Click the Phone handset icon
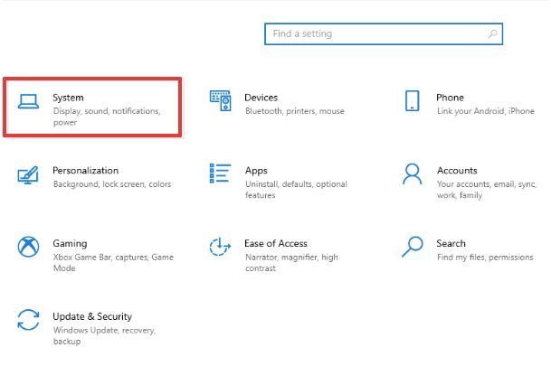 [x=412, y=100]
